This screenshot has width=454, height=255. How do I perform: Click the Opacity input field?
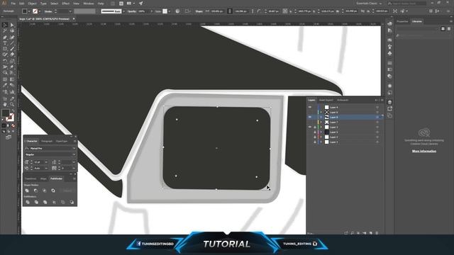(143, 11)
